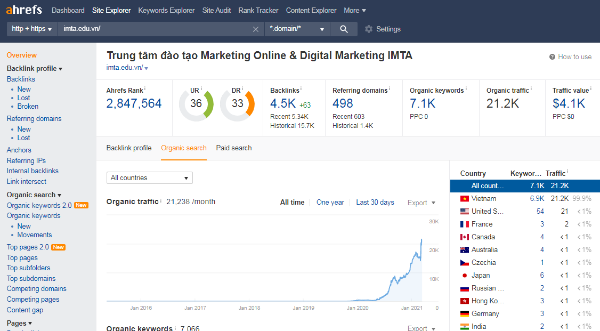
Task: Click the magnifier search button
Action: [x=344, y=29]
